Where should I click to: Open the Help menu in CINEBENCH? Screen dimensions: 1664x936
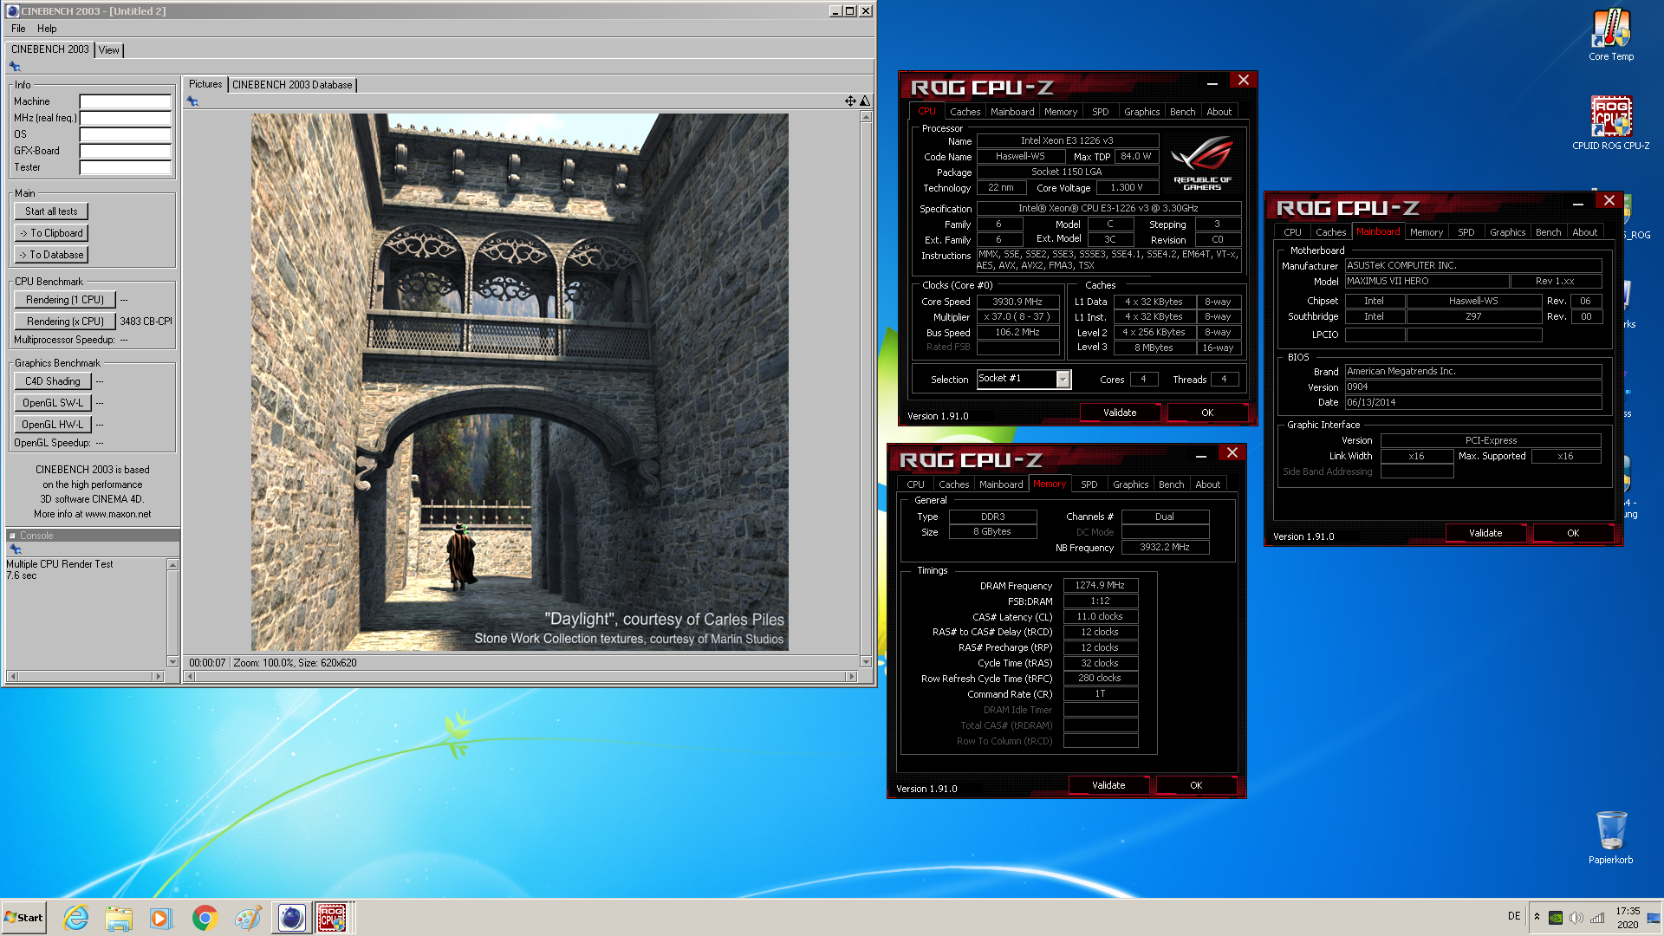pos(47,29)
